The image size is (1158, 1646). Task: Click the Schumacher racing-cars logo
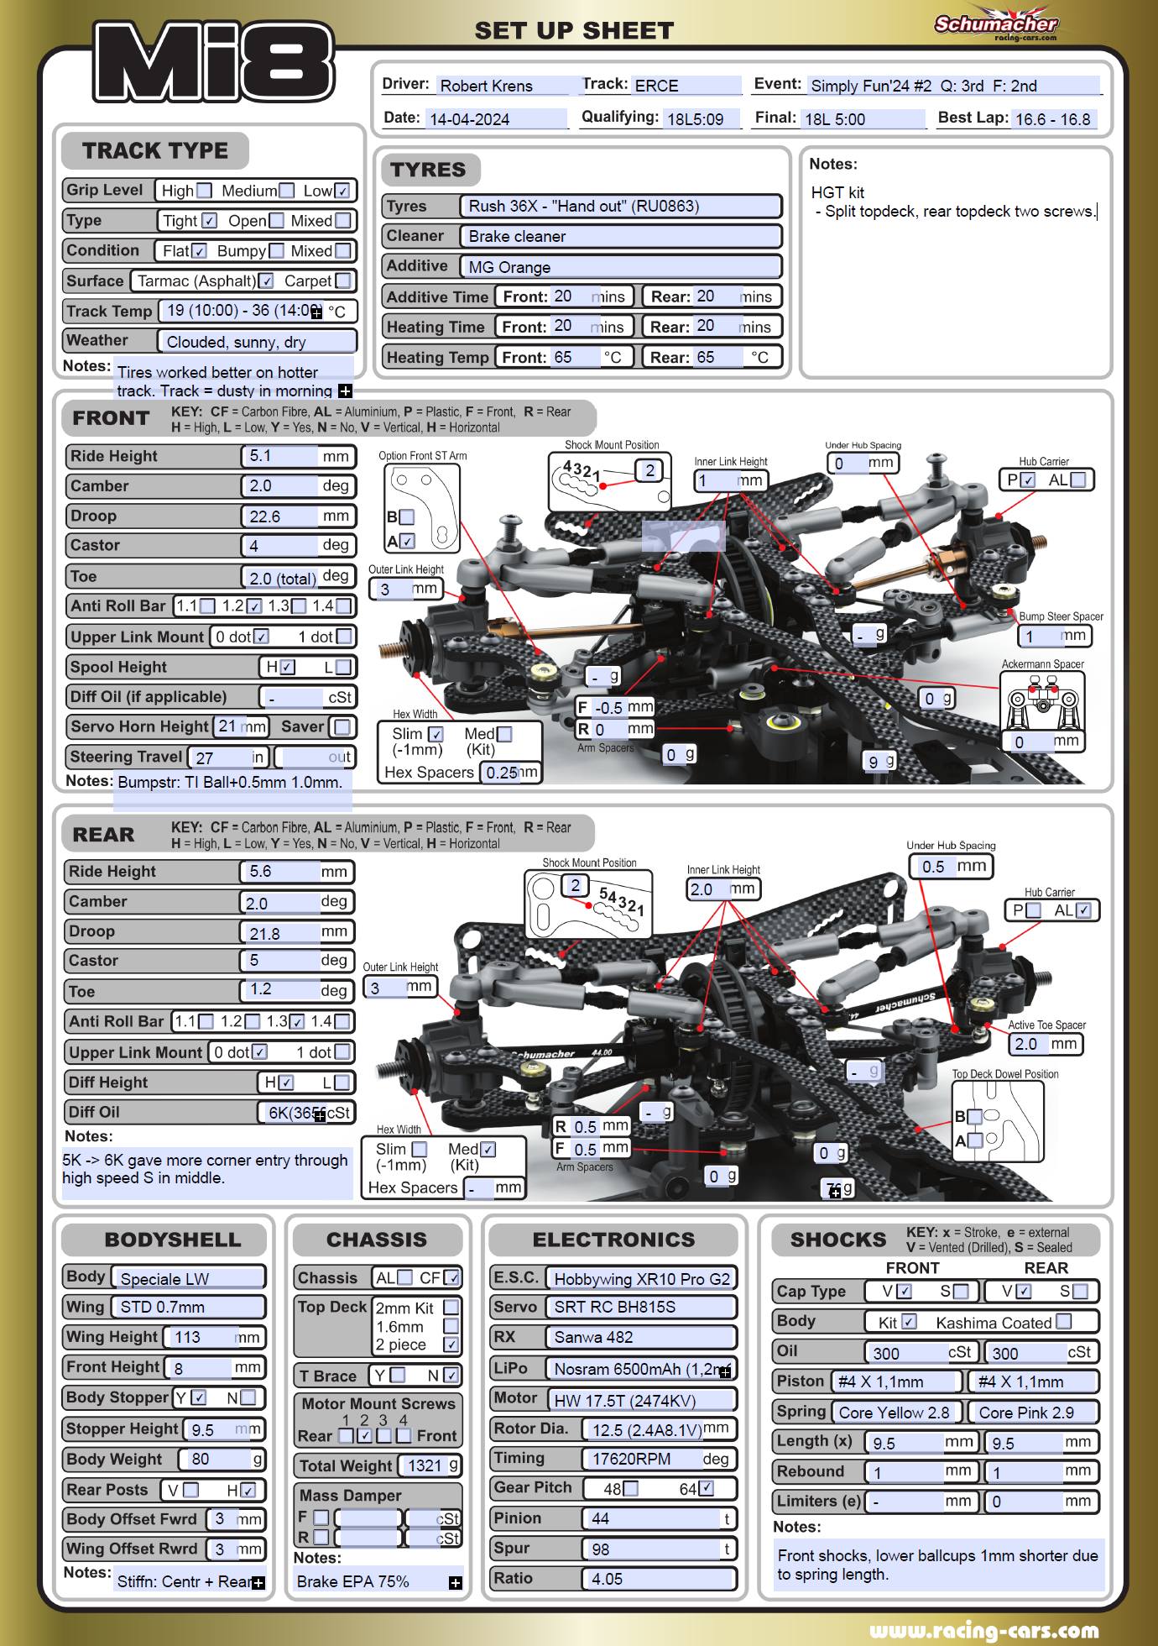click(996, 24)
